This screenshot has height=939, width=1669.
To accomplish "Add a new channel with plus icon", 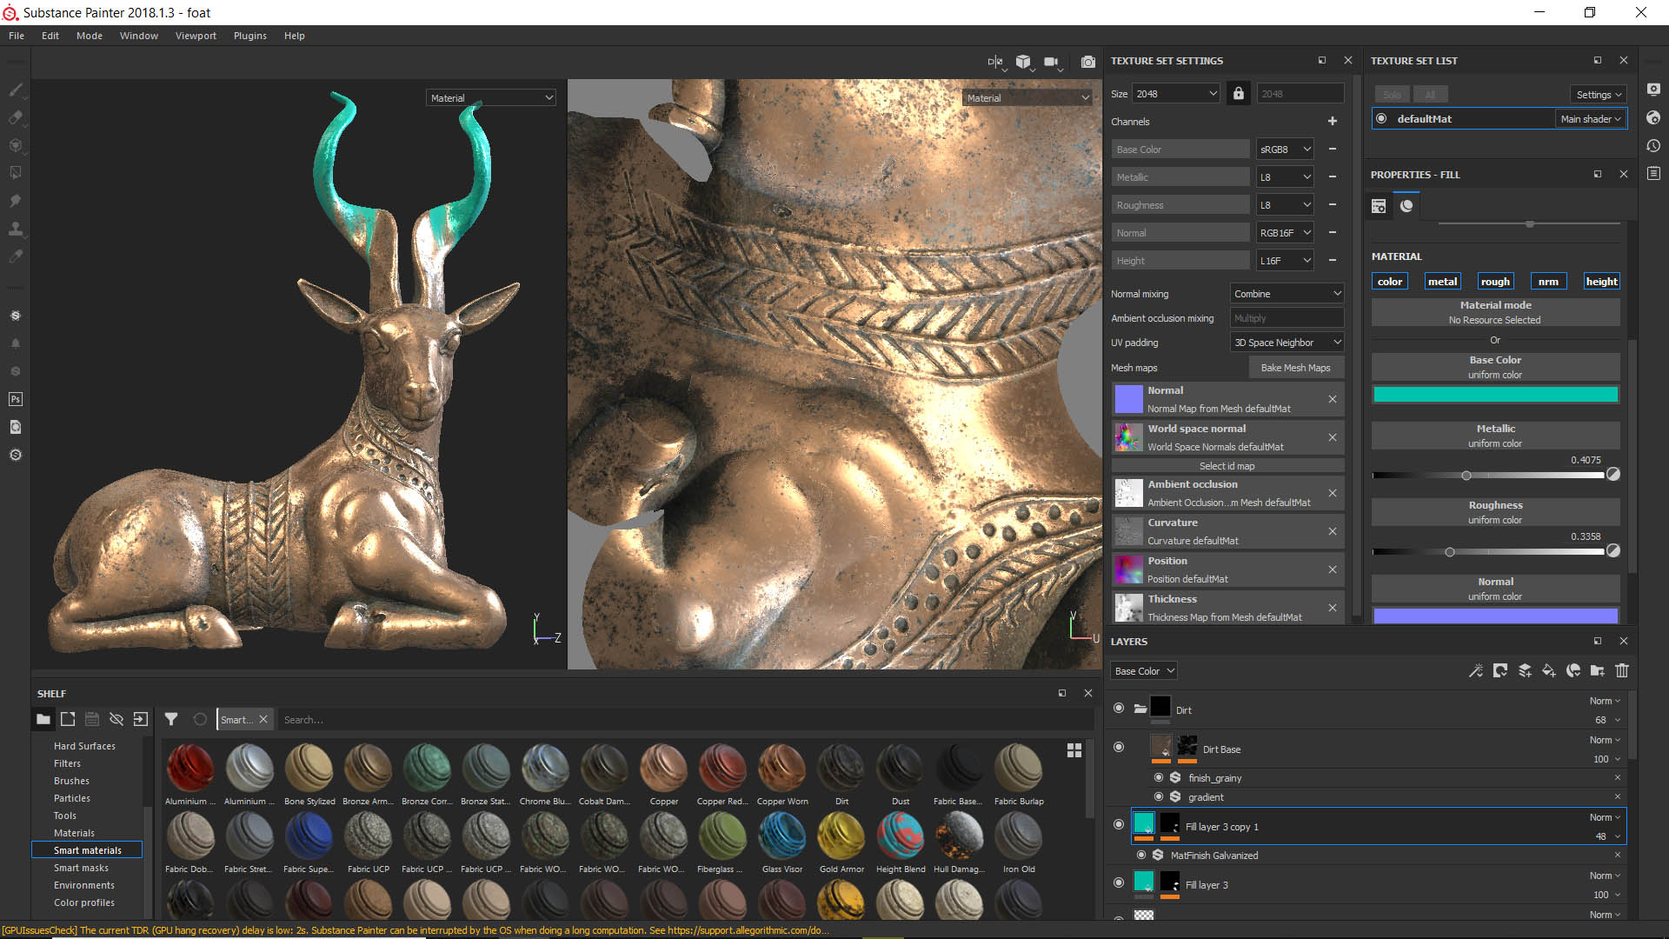I will pos(1333,121).
